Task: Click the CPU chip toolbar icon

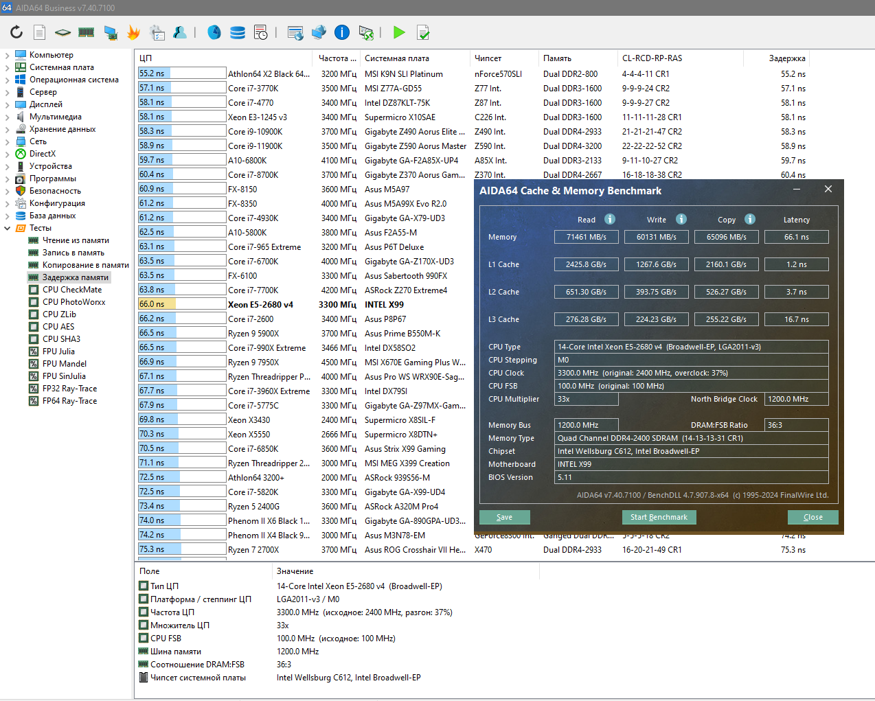Action: pos(62,32)
